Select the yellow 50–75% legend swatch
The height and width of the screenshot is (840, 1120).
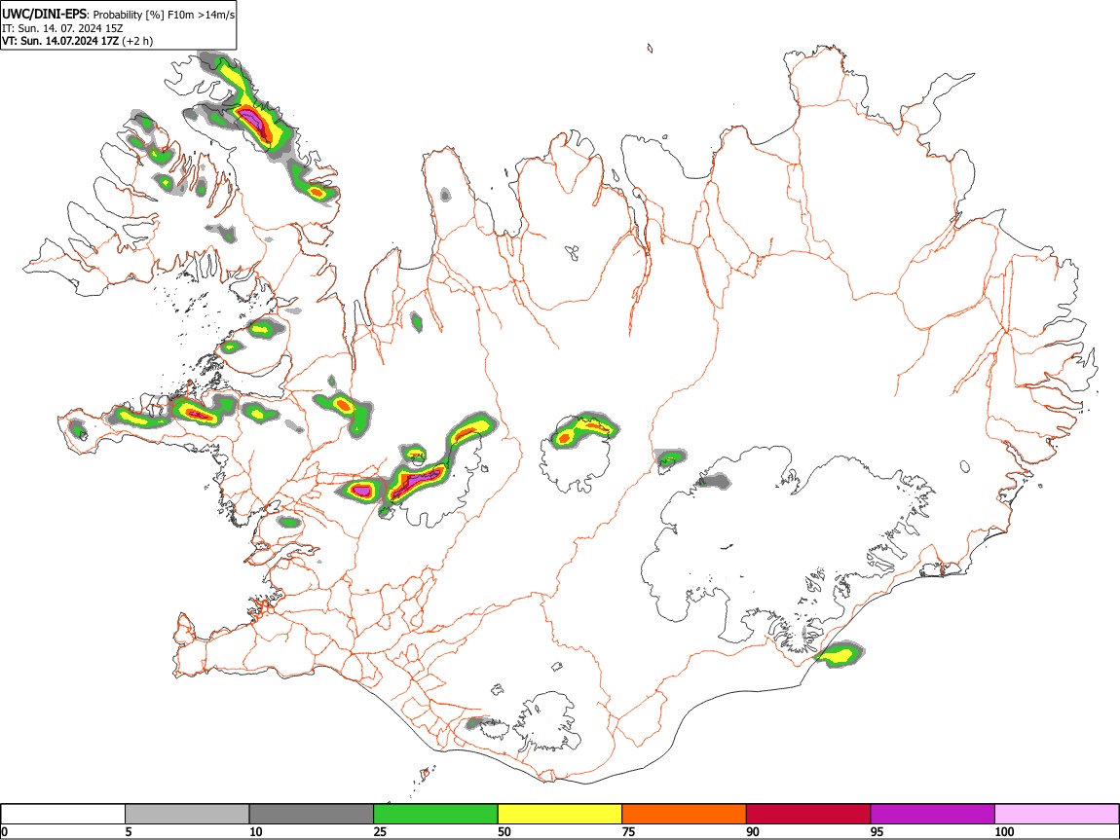(x=560, y=815)
